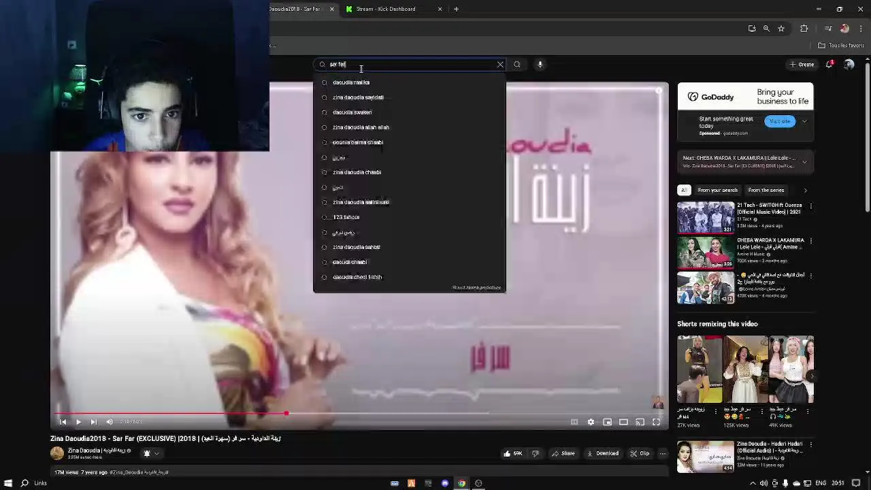871x490 pixels.
Task: Open the Chrome profile avatar
Action: point(844,29)
